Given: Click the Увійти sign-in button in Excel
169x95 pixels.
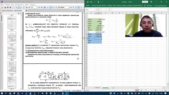Looking at the screenshot, I should click(145, 2).
